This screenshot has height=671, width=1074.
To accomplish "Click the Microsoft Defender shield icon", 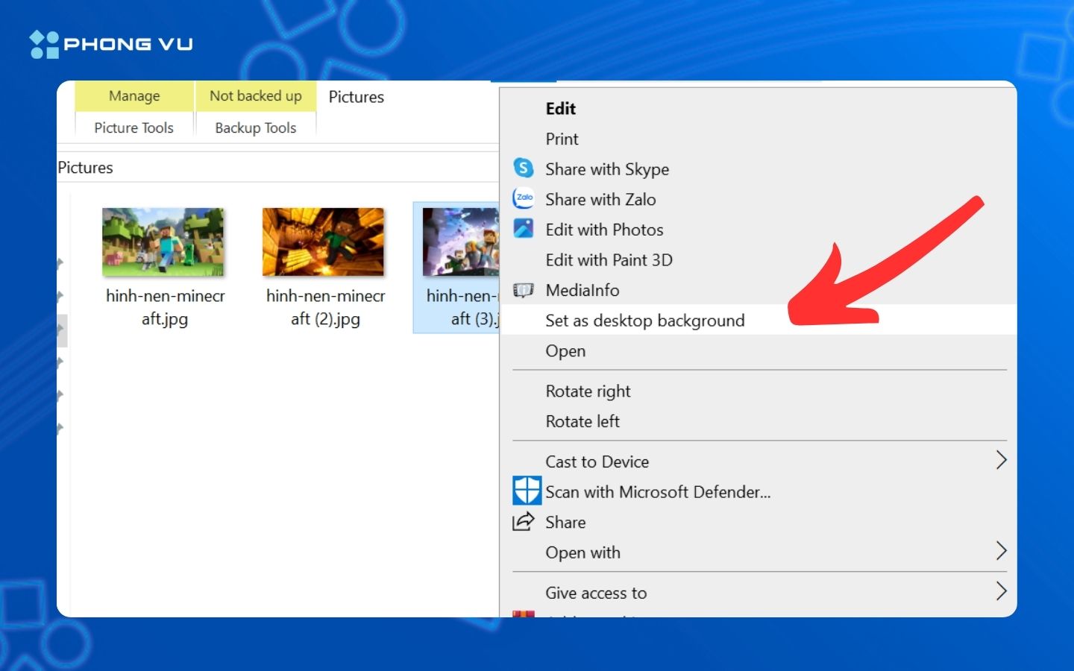I will coord(527,491).
